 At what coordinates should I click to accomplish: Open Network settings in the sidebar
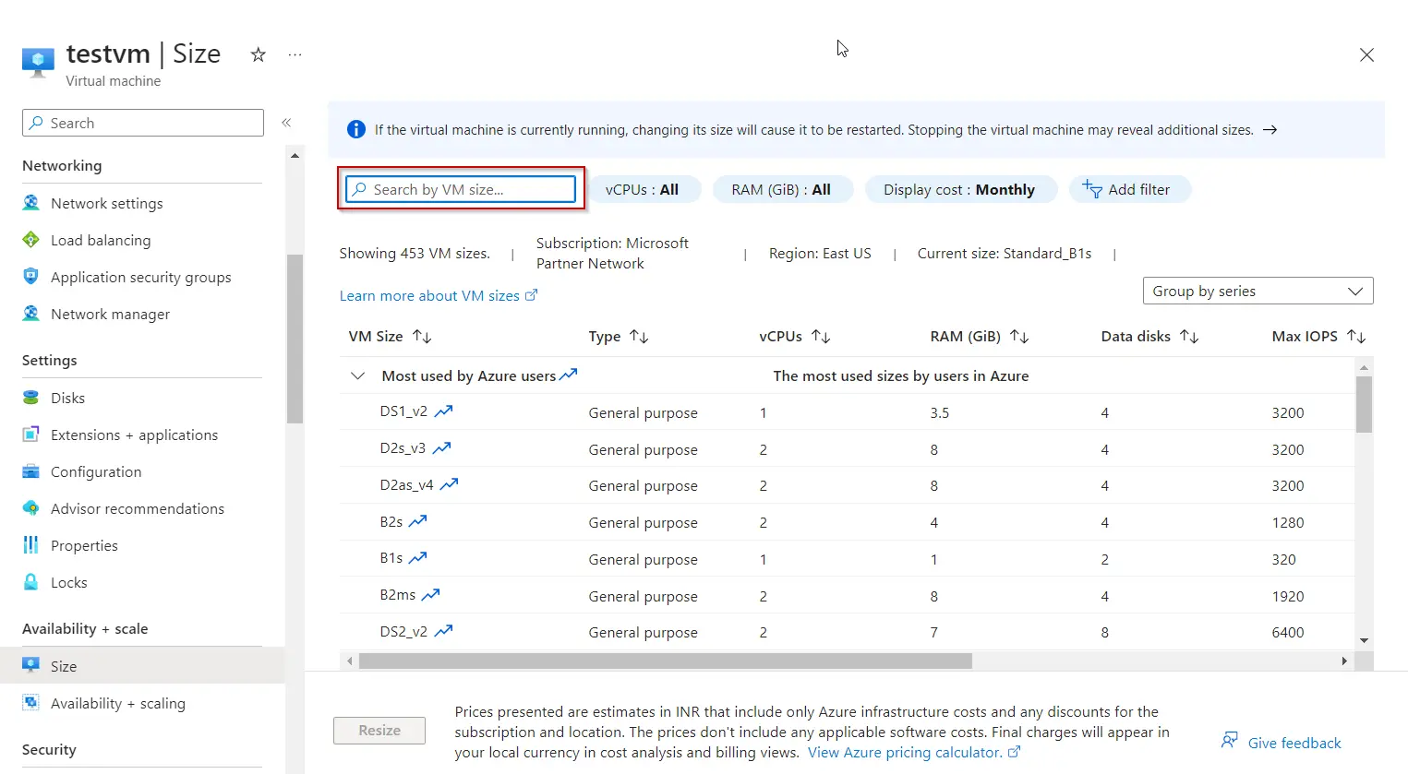click(106, 203)
